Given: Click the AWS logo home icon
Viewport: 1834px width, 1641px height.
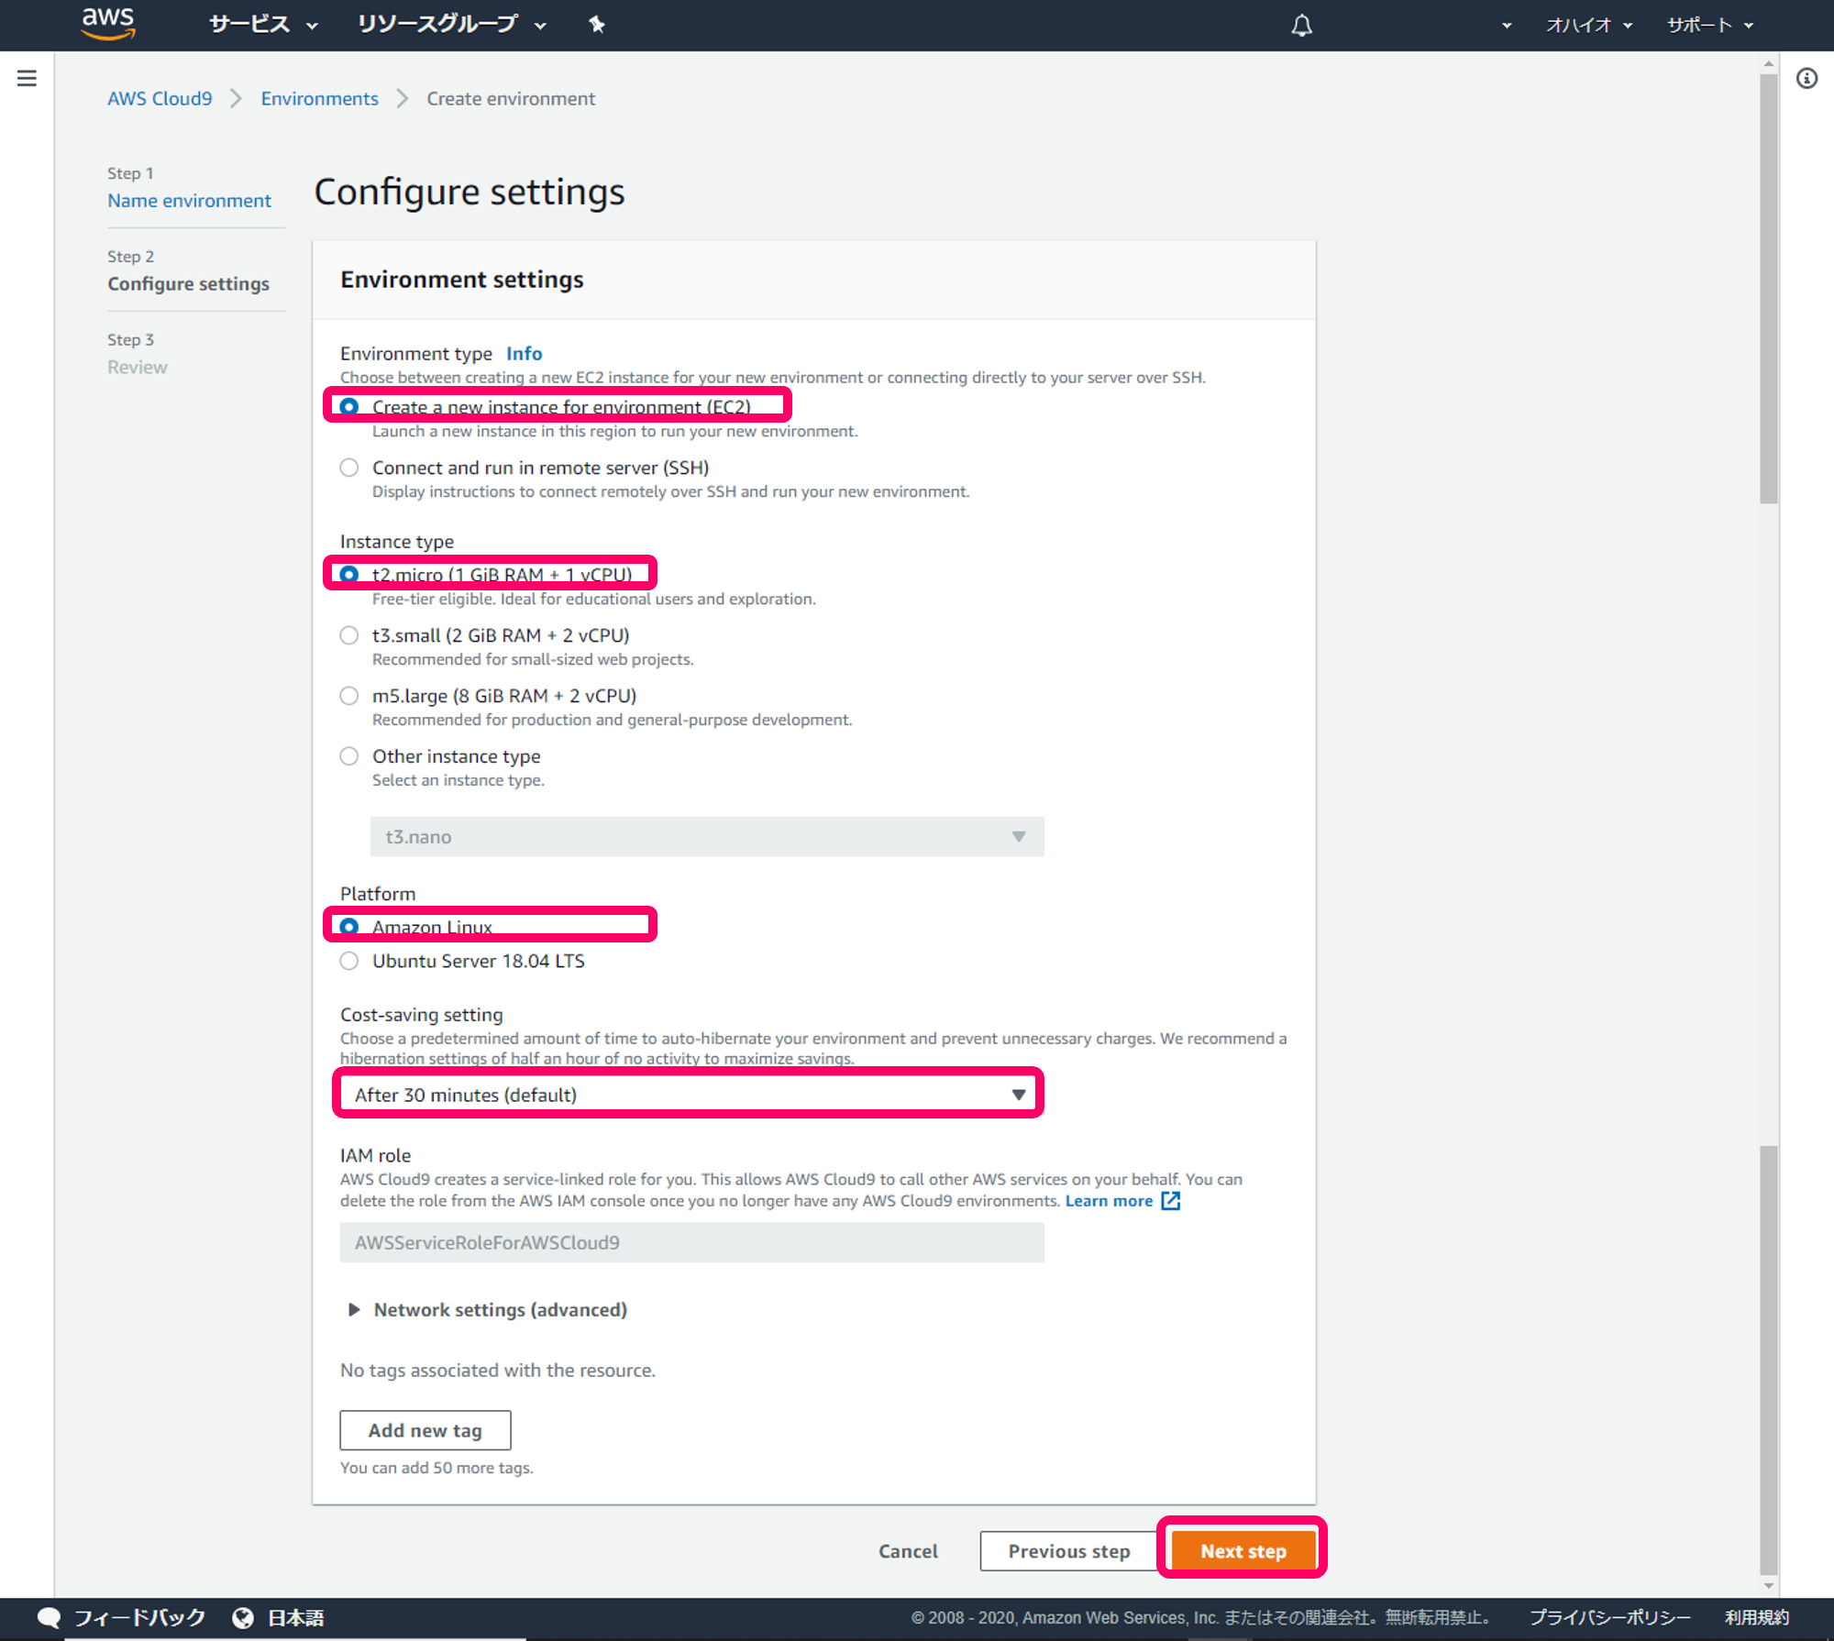Looking at the screenshot, I should (x=108, y=24).
